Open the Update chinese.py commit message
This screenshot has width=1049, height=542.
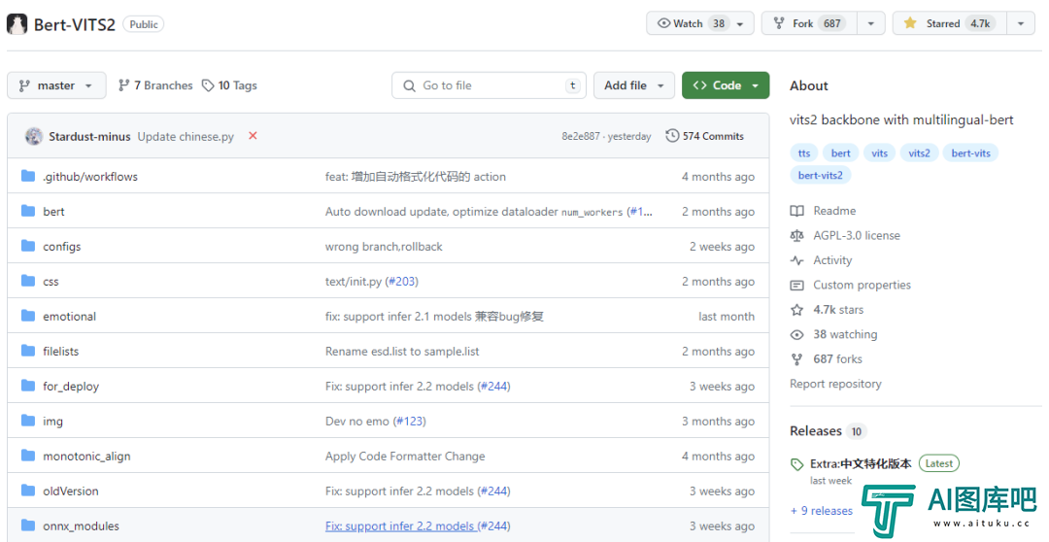tap(186, 137)
